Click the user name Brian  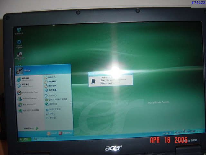click(x=27, y=70)
